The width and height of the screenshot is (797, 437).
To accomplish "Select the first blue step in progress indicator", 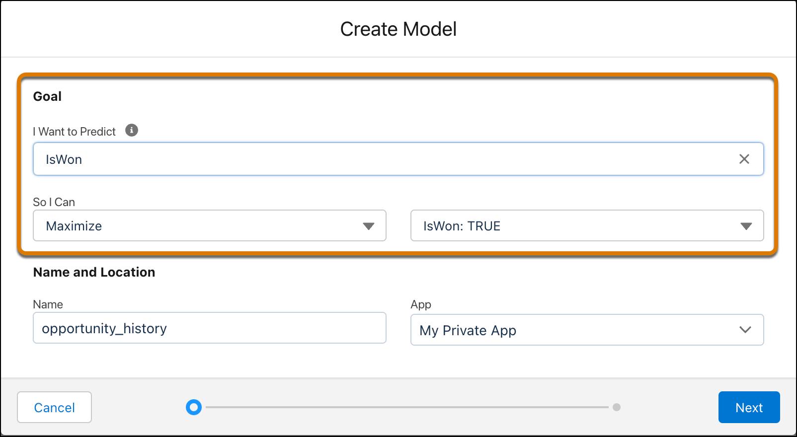I will [x=194, y=407].
